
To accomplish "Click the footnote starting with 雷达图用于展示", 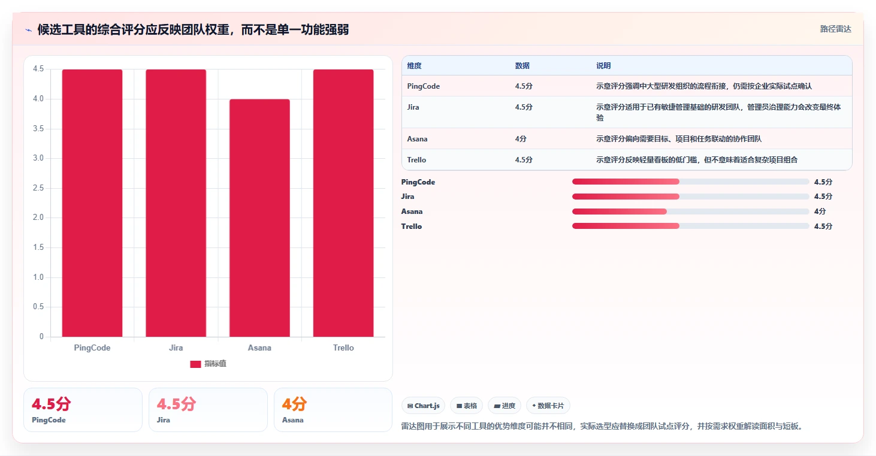I will click(602, 427).
